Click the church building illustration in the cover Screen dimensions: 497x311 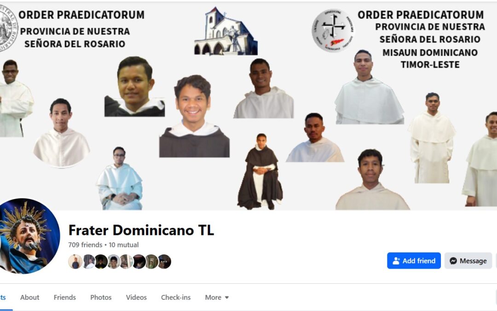[225, 31]
